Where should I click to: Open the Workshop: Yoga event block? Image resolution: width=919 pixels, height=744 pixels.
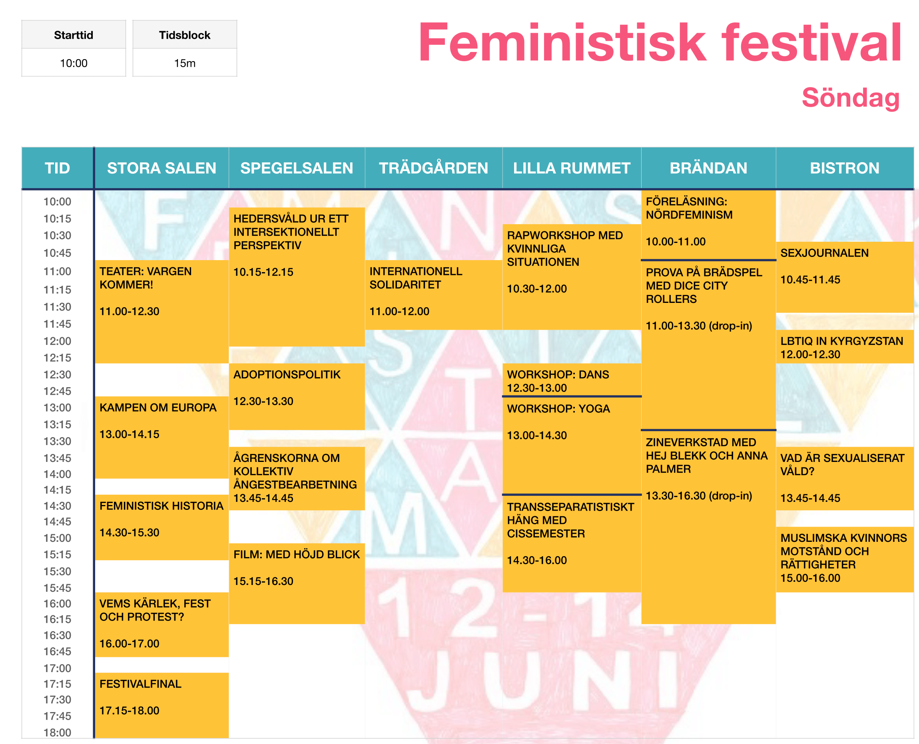click(571, 445)
